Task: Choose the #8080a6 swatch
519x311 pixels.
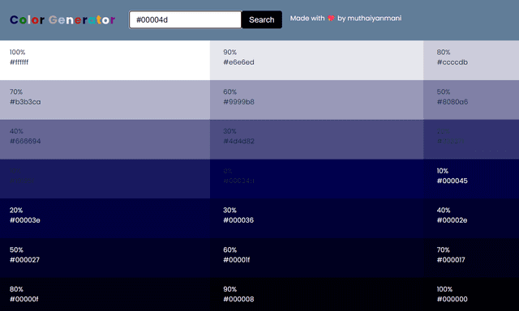Action: tap(471, 100)
